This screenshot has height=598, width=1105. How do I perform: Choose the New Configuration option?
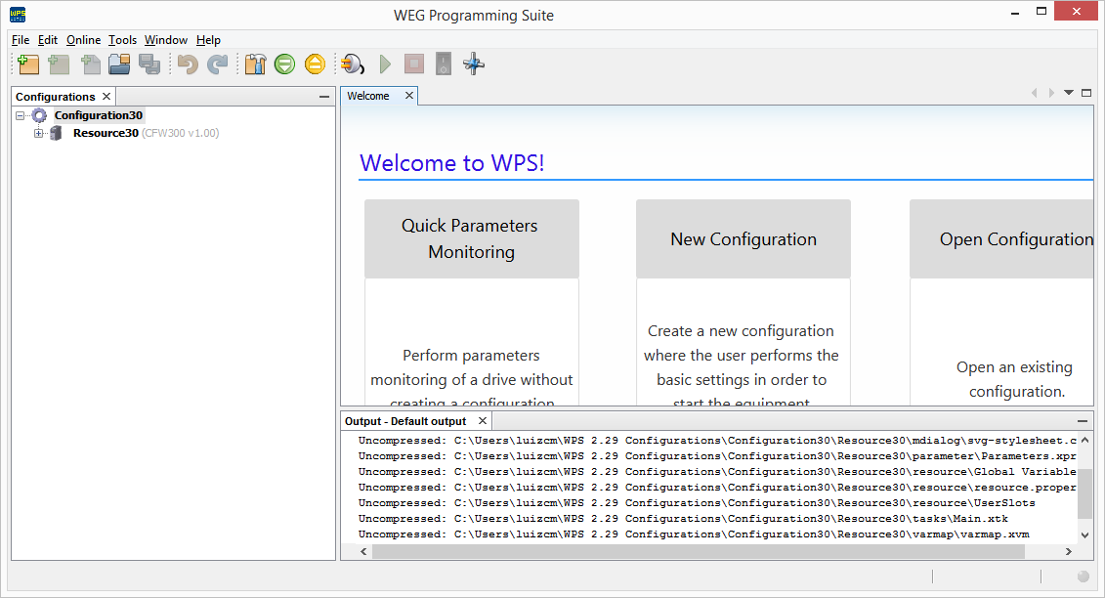tap(743, 238)
